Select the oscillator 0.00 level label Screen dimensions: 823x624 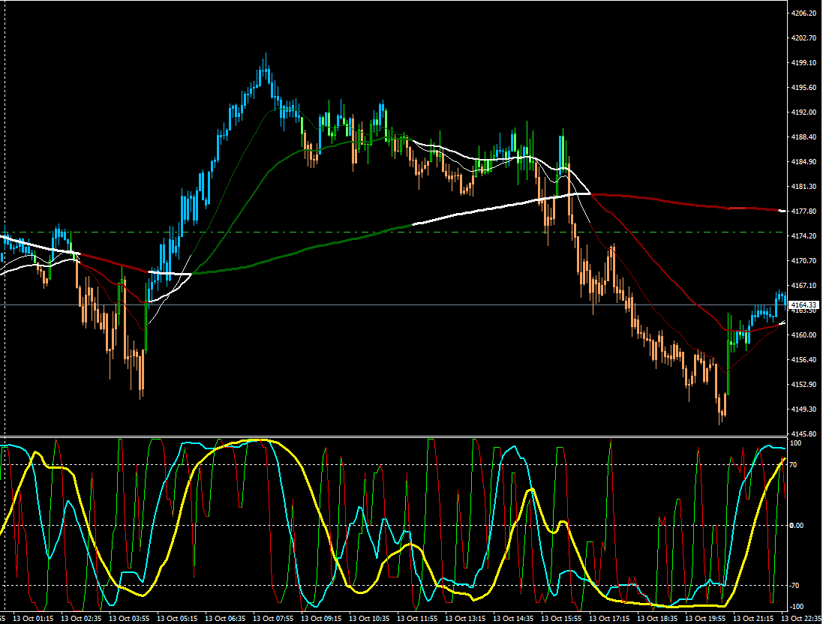[x=797, y=525]
